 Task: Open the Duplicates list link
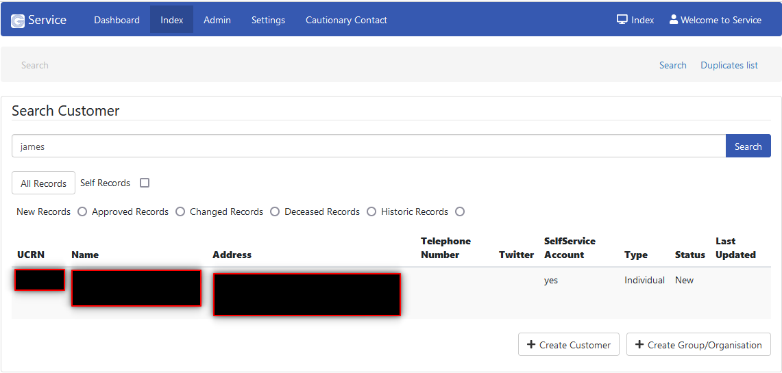pyautogui.click(x=729, y=65)
